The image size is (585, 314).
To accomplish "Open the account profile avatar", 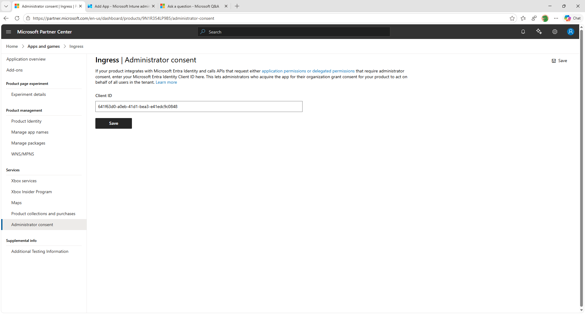I will [x=571, y=32].
